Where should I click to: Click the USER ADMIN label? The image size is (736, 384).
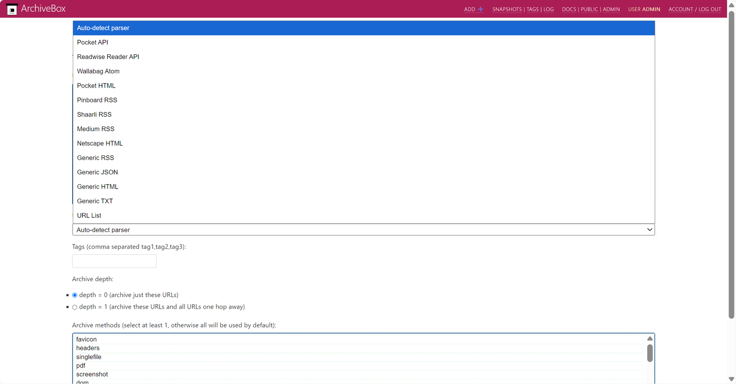click(644, 9)
